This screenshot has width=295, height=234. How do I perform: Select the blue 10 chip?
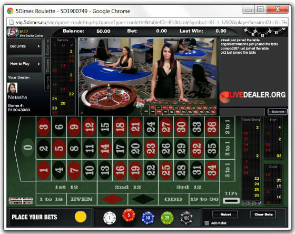tap(148, 218)
